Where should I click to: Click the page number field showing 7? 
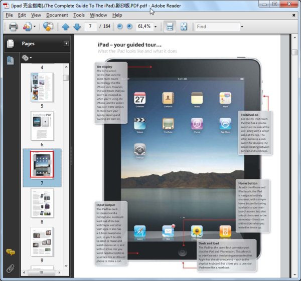point(90,27)
